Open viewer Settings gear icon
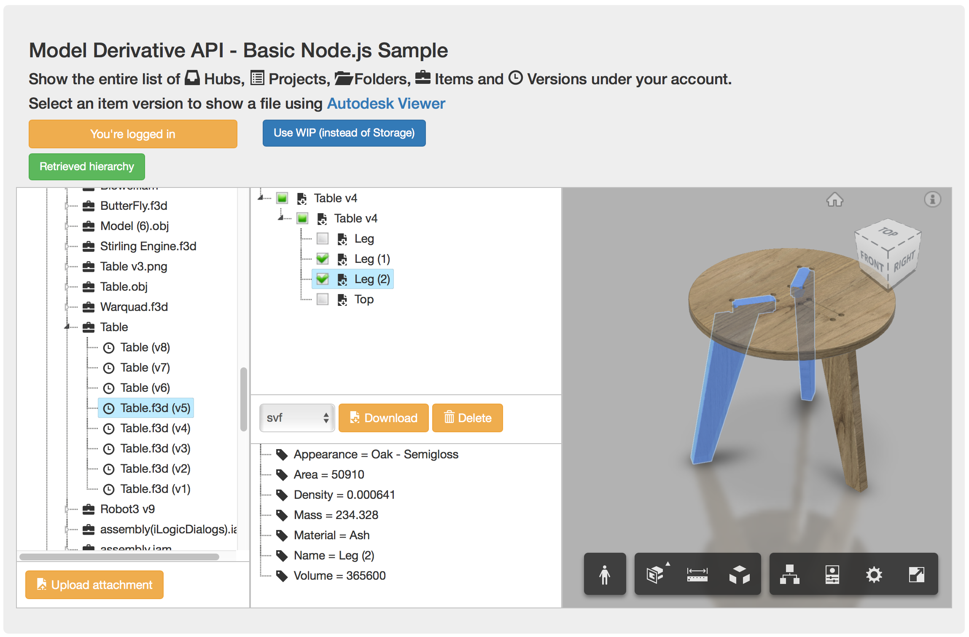Image resolution: width=969 pixels, height=637 pixels. point(874,574)
